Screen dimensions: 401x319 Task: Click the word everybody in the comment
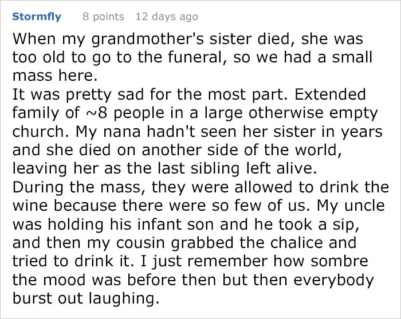click(333, 281)
